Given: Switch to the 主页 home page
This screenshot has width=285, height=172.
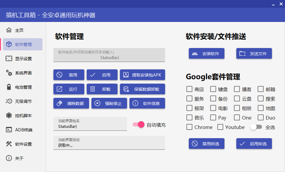Looking at the screenshot, I should tap(18, 30).
